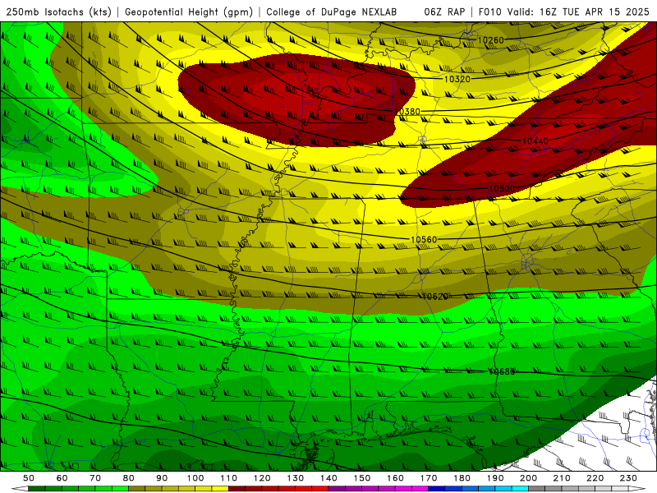
Task: Click the 70 value on the color scale
Action: click(95, 478)
